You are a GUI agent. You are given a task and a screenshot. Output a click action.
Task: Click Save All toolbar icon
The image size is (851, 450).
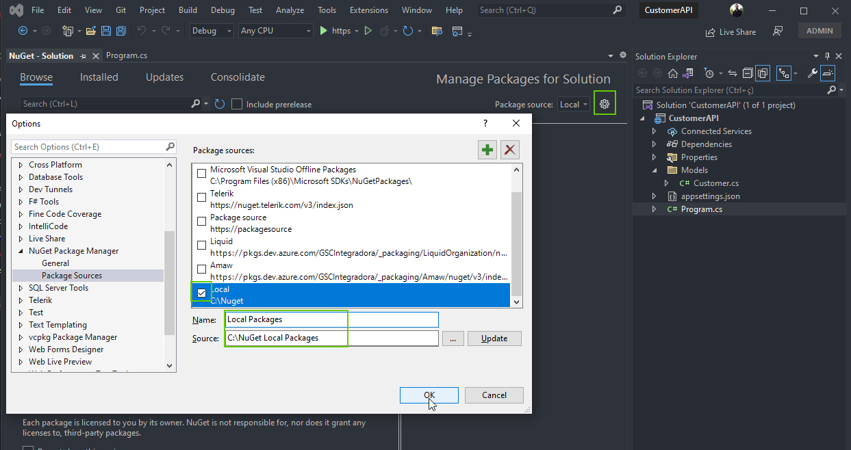tap(121, 31)
